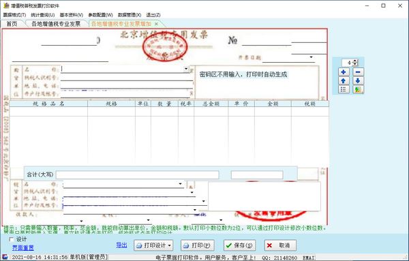Image resolution: width=409 pixels, height=261 pixels.
Task: Click the status bar icon beside the date
Action: [5, 257]
